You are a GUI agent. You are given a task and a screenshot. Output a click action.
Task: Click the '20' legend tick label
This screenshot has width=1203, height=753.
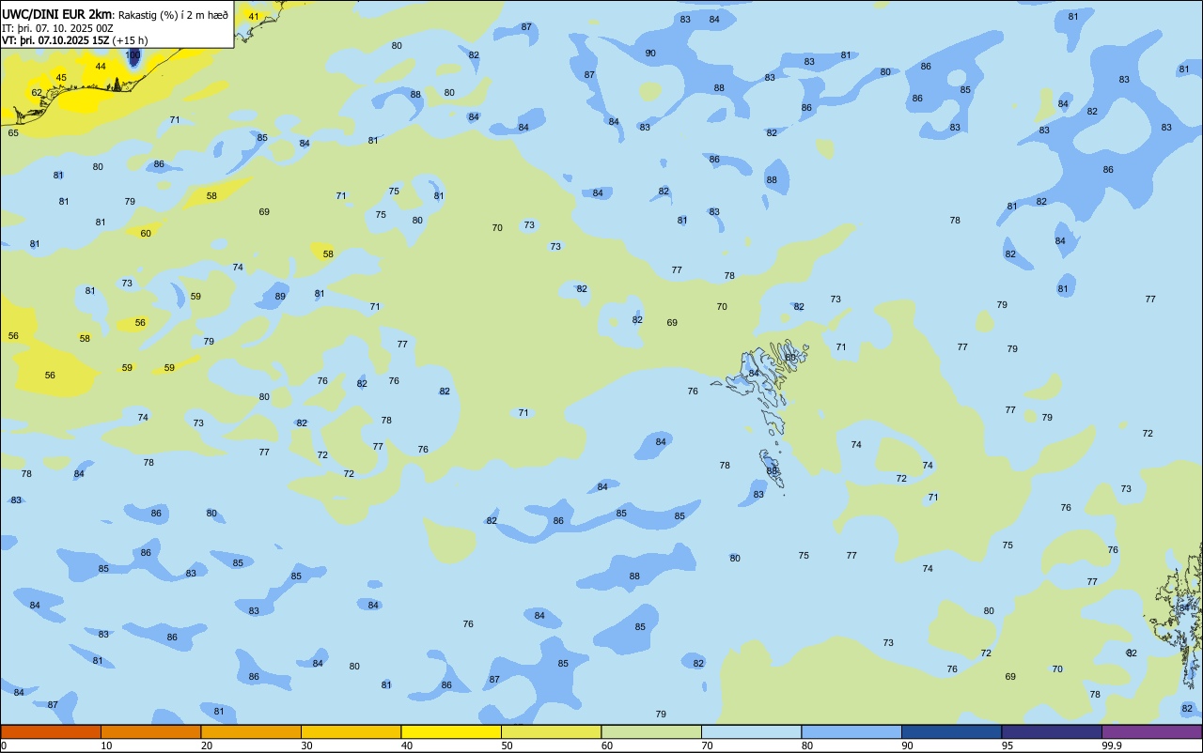coord(207,745)
